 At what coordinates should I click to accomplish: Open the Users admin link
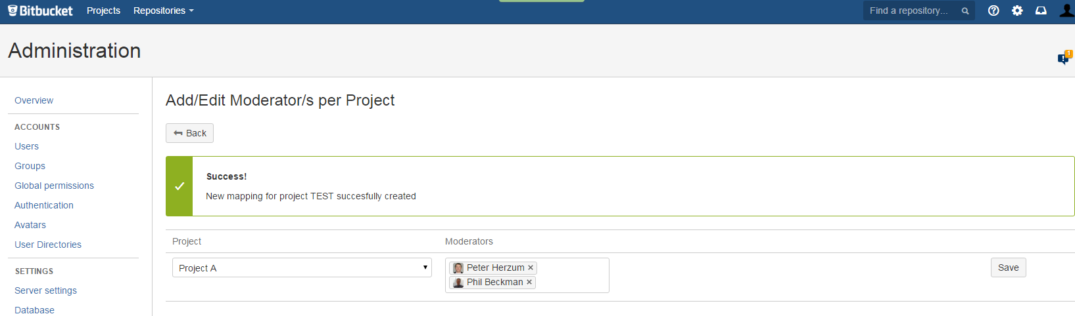point(26,146)
